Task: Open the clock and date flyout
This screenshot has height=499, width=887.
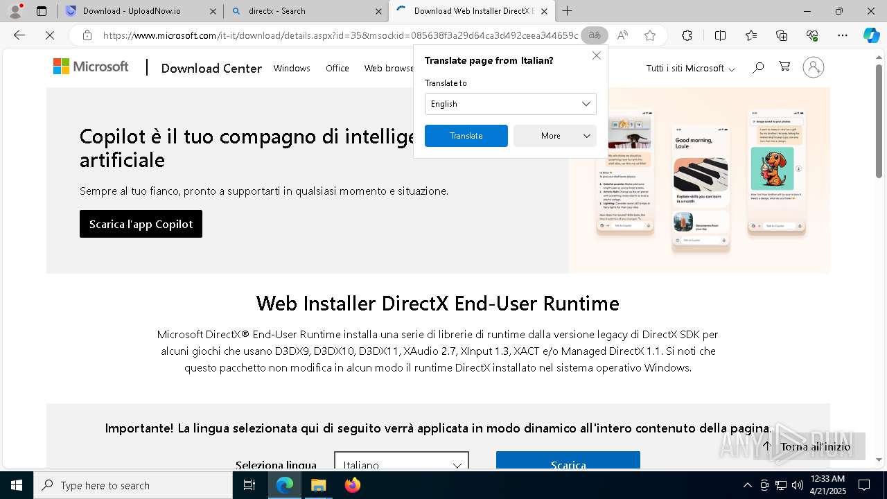Action: point(827,485)
